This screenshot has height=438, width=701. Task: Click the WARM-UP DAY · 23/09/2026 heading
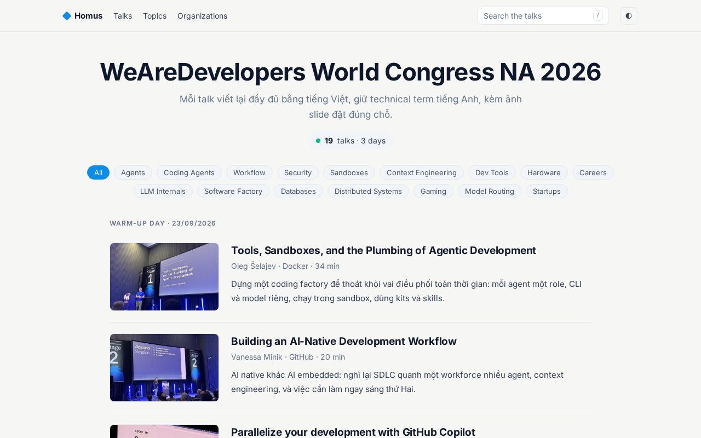[x=163, y=223]
